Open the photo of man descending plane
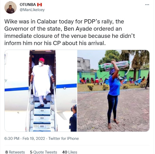The width and height of the screenshot is (155, 154). tap(41, 91)
